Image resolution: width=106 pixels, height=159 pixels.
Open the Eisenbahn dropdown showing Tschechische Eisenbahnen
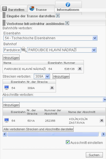tap(95, 38)
